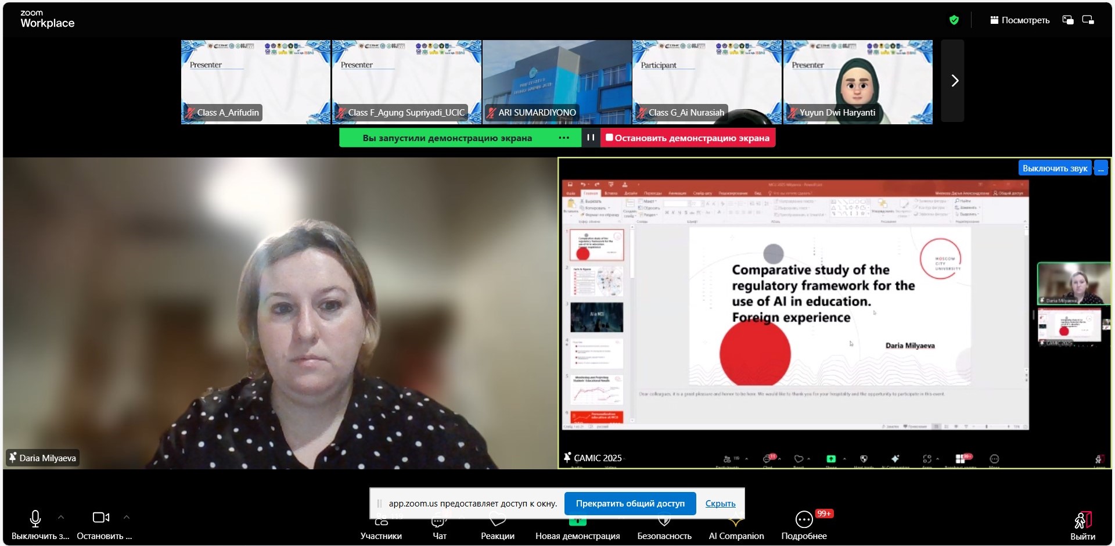Pause the screen sharing
Image resolution: width=1115 pixels, height=546 pixels.
click(x=591, y=138)
